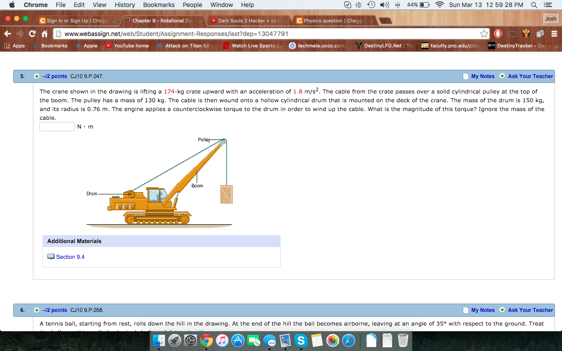Expand the notes marker beside question 5 points
Screen dimensions: 562x351
coord(37,76)
